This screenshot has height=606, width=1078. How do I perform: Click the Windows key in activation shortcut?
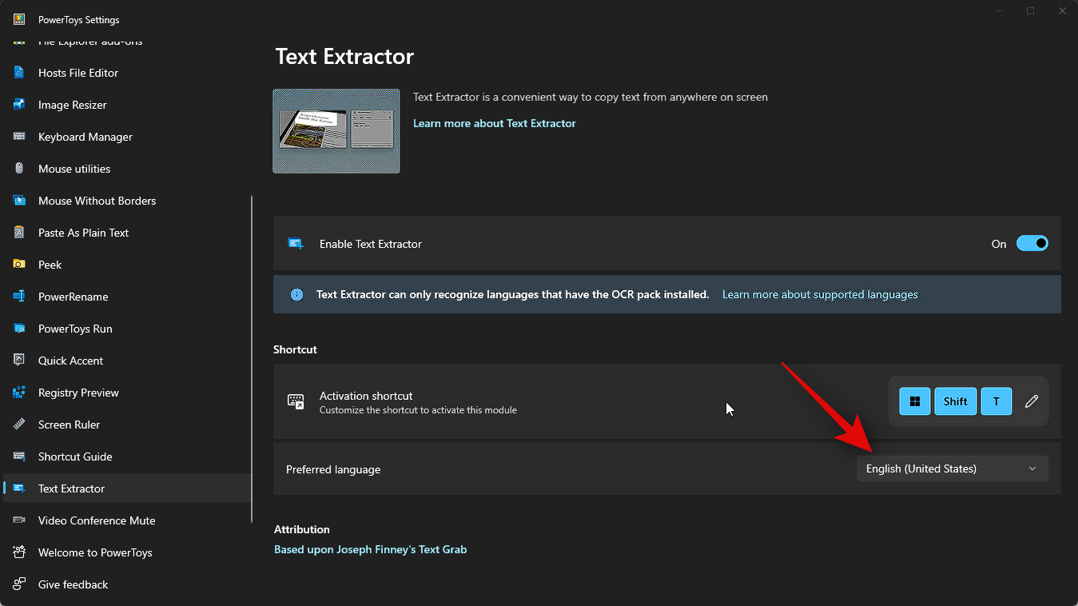point(914,401)
